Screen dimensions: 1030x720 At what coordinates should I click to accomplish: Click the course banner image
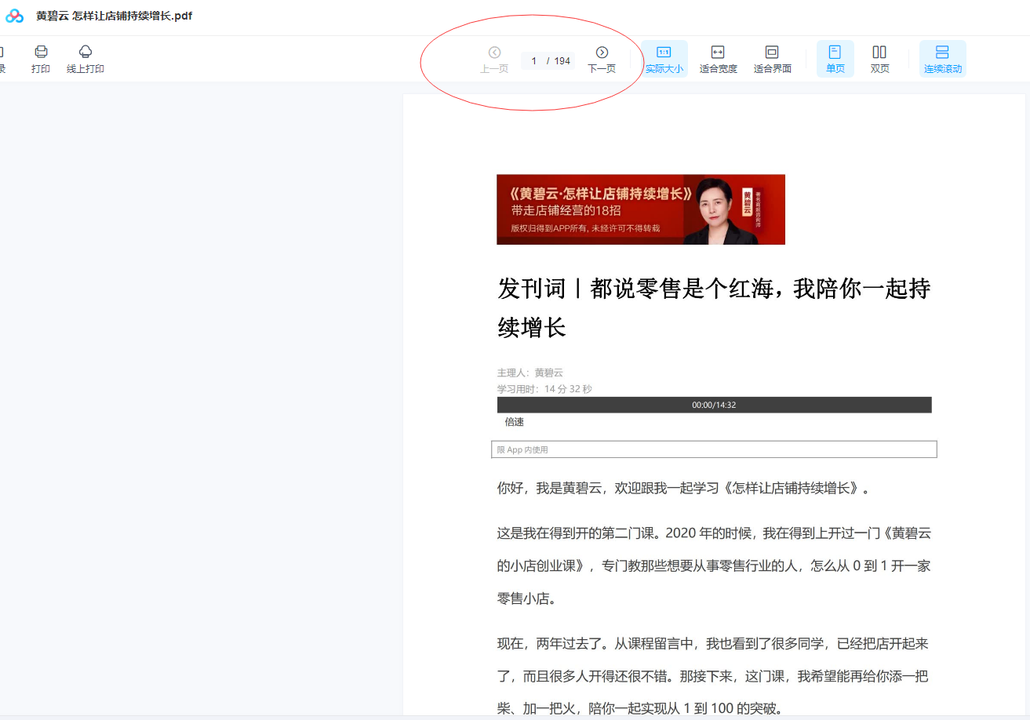coord(640,209)
